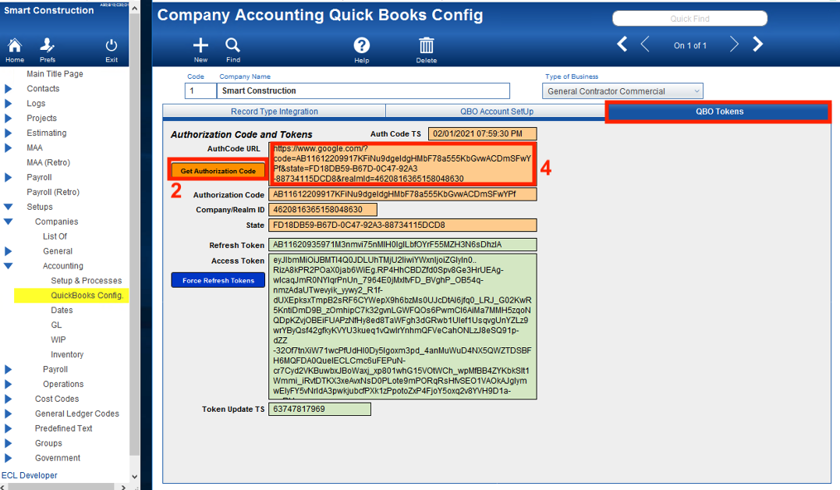Expand the Operations tree node
This screenshot has width=840, height=490.
tap(8, 384)
